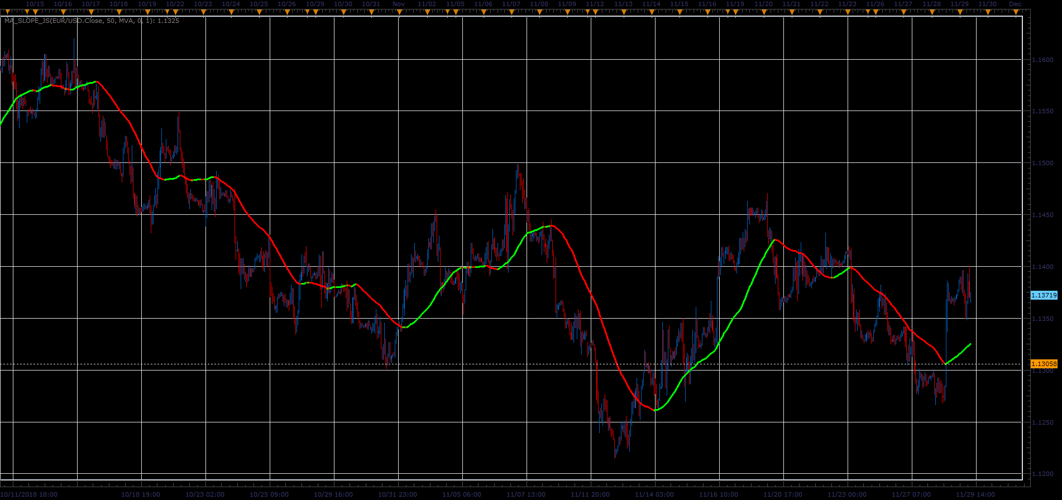This screenshot has height=500, width=1062.
Task: Click the 1.1250 price axis label
Action: [x=1042, y=422]
